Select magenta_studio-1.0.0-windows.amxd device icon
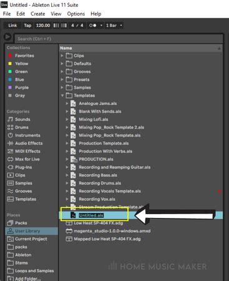The image size is (229, 281). [x=69, y=231]
